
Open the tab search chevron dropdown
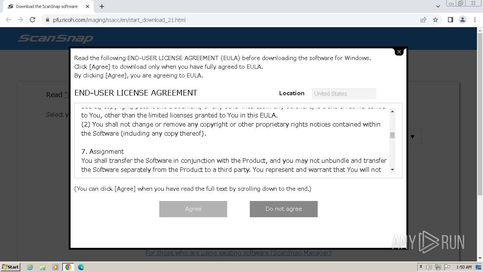[438, 6]
